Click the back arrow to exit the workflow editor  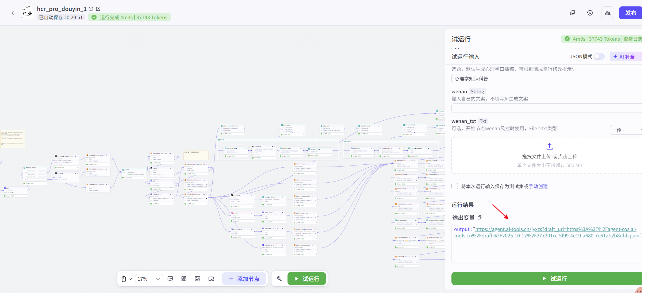tap(13, 13)
